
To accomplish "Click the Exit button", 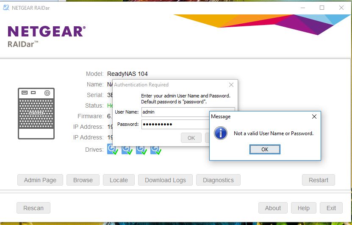I will [331, 208].
